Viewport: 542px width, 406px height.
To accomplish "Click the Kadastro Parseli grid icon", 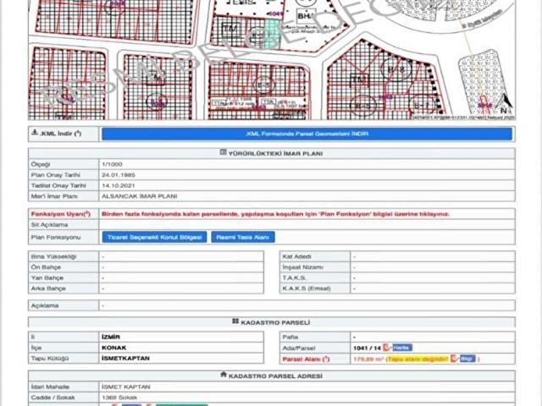I will coord(235,321).
